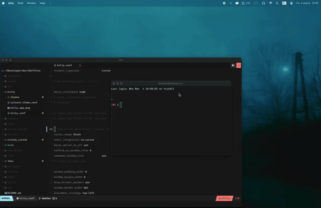Click the NORMAL mode indicator in statusline

coord(6,198)
